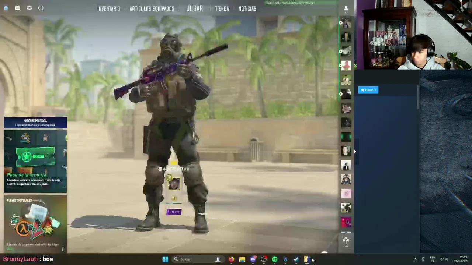Open the Inventario tab
Viewport: 472px width, 265px height.
108,8
